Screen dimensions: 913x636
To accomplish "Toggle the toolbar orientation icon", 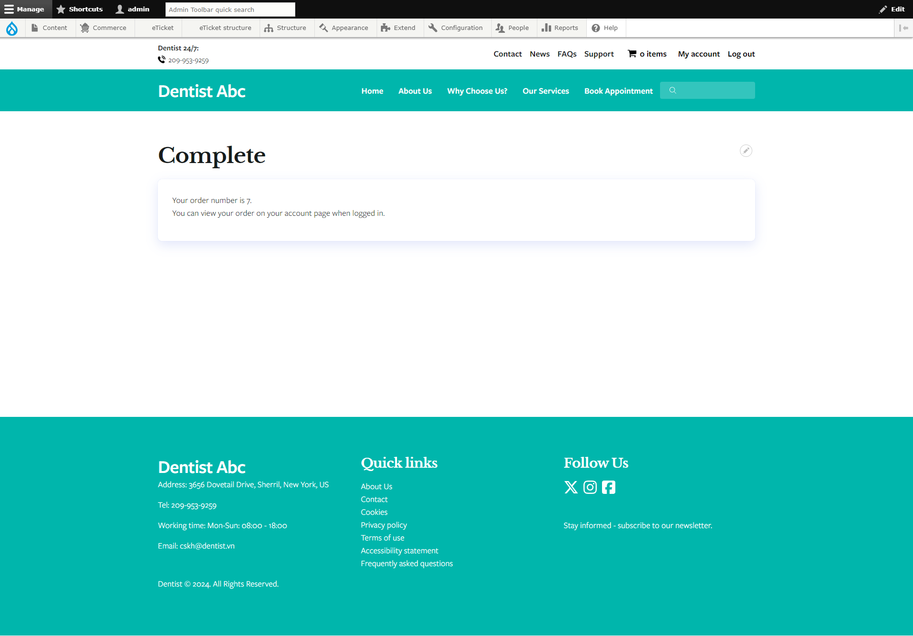I will [x=903, y=28].
